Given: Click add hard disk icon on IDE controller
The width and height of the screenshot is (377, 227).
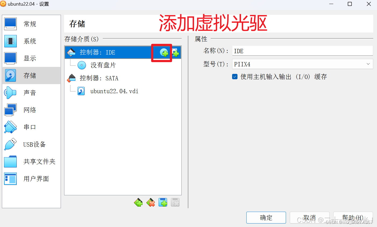Looking at the screenshot, I should point(175,52).
